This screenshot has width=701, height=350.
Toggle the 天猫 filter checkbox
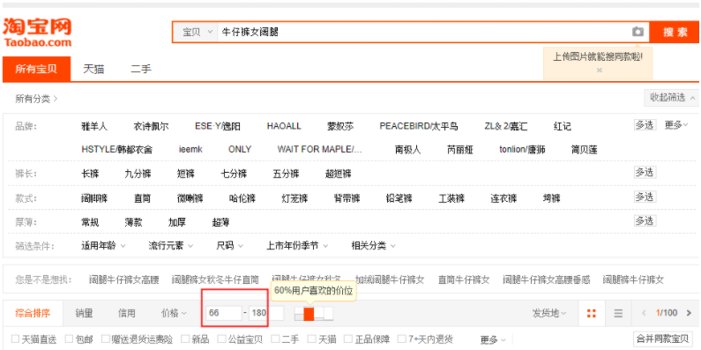311,339
